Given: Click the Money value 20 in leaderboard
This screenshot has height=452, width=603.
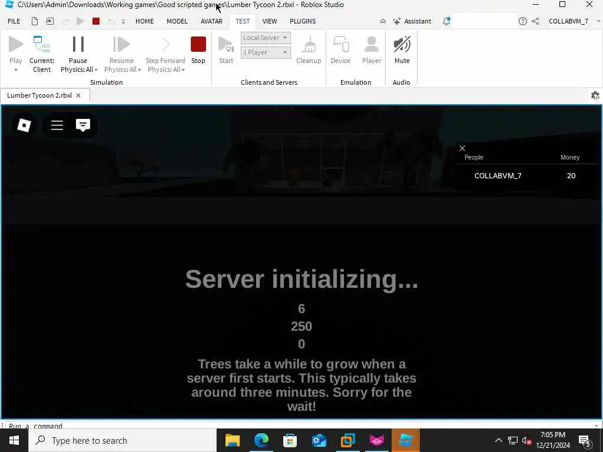Looking at the screenshot, I should 571,175.
